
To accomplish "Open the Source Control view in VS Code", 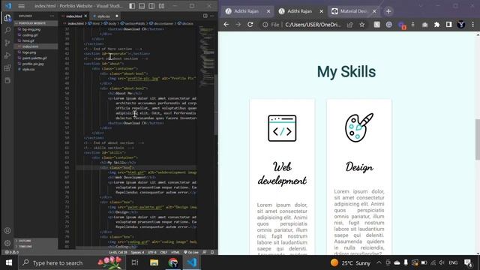I will pyautogui.click(x=7, y=43).
